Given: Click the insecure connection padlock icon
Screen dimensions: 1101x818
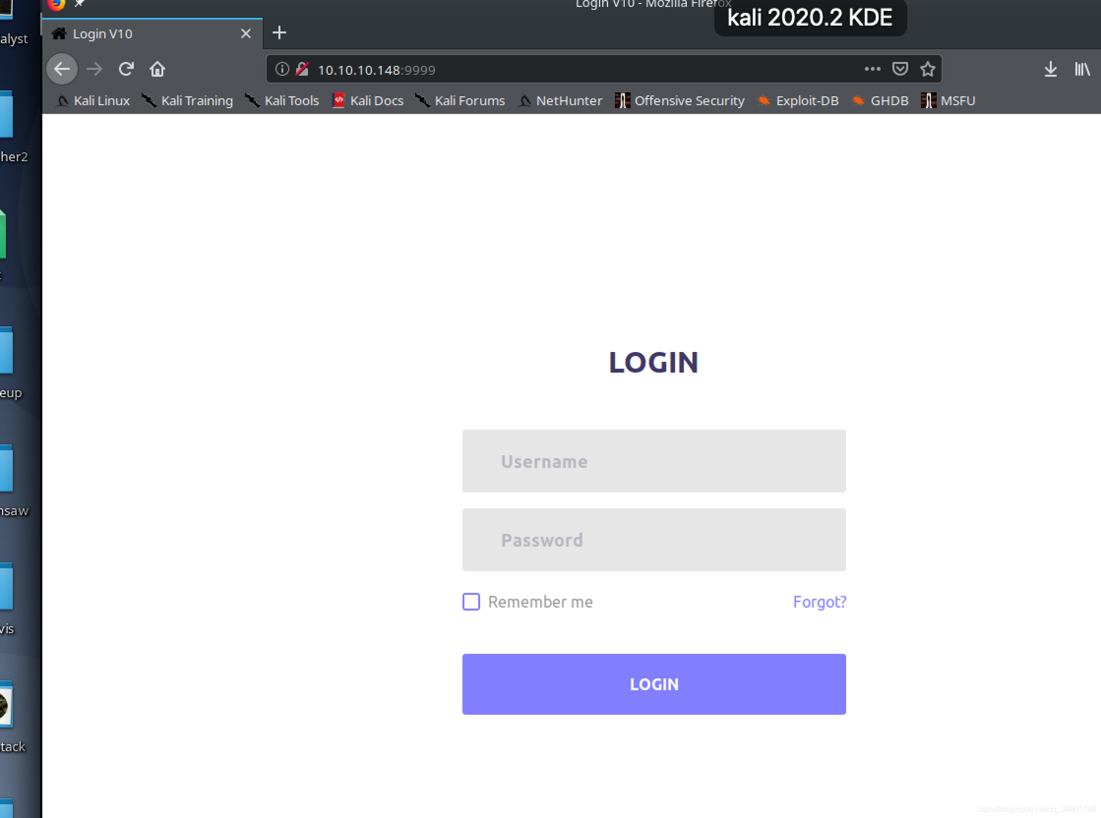Looking at the screenshot, I should 302,69.
